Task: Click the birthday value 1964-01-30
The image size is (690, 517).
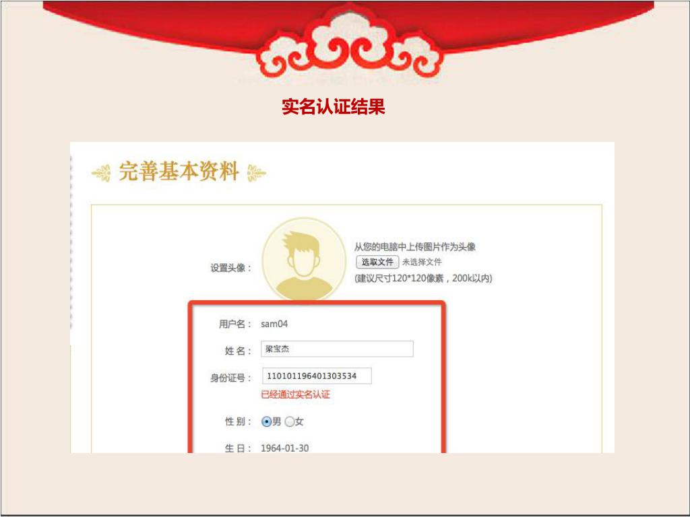Action: (x=285, y=448)
